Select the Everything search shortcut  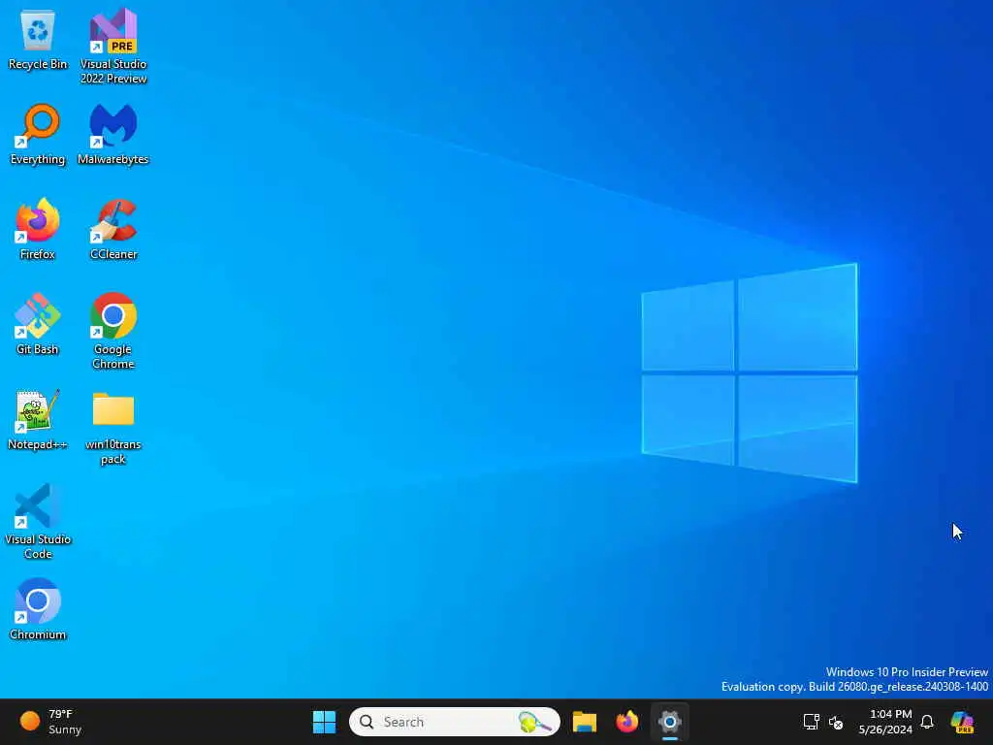click(x=38, y=134)
